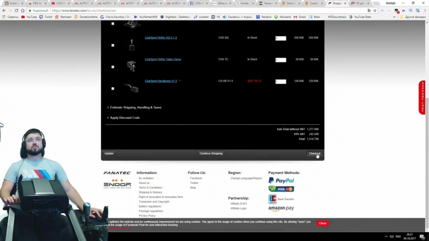The image size is (429, 241).
Task: Open the Twitch bookmark
Action: pos(46,17)
